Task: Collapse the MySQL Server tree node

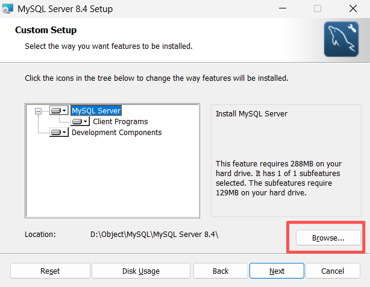Action: (x=39, y=111)
